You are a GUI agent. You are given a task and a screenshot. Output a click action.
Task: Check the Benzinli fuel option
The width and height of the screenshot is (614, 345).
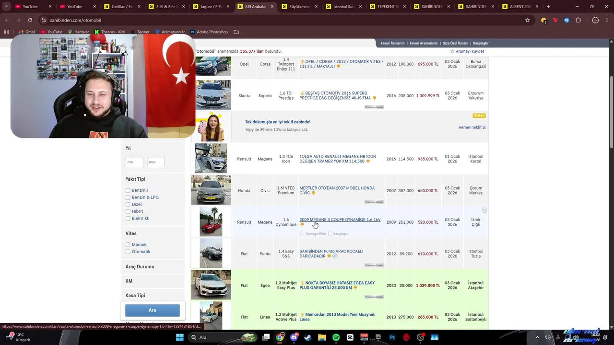point(128,190)
